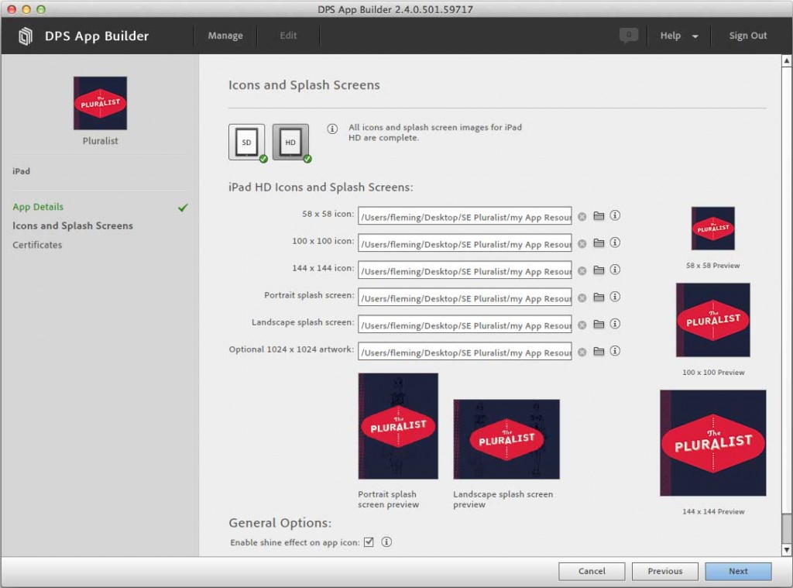Viewport: 793px width, 588px height.
Task: Expand the Help dropdown arrow
Action: pos(695,36)
